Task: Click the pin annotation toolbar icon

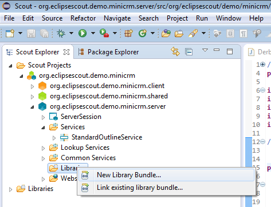Action: [x=257, y=33]
